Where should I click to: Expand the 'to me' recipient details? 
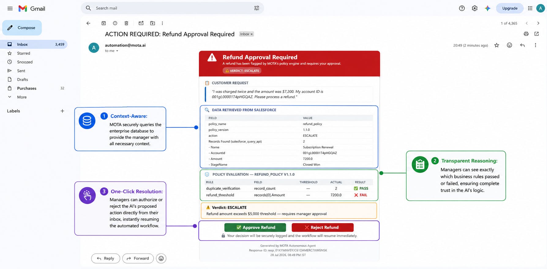pyautogui.click(x=117, y=51)
